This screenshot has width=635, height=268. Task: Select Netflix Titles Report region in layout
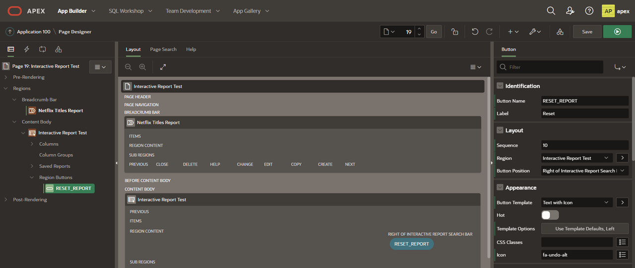tap(303, 123)
